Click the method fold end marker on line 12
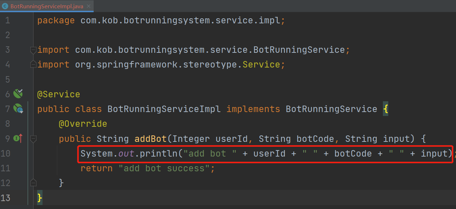Screen dimensions: 456x209 (x=33, y=183)
